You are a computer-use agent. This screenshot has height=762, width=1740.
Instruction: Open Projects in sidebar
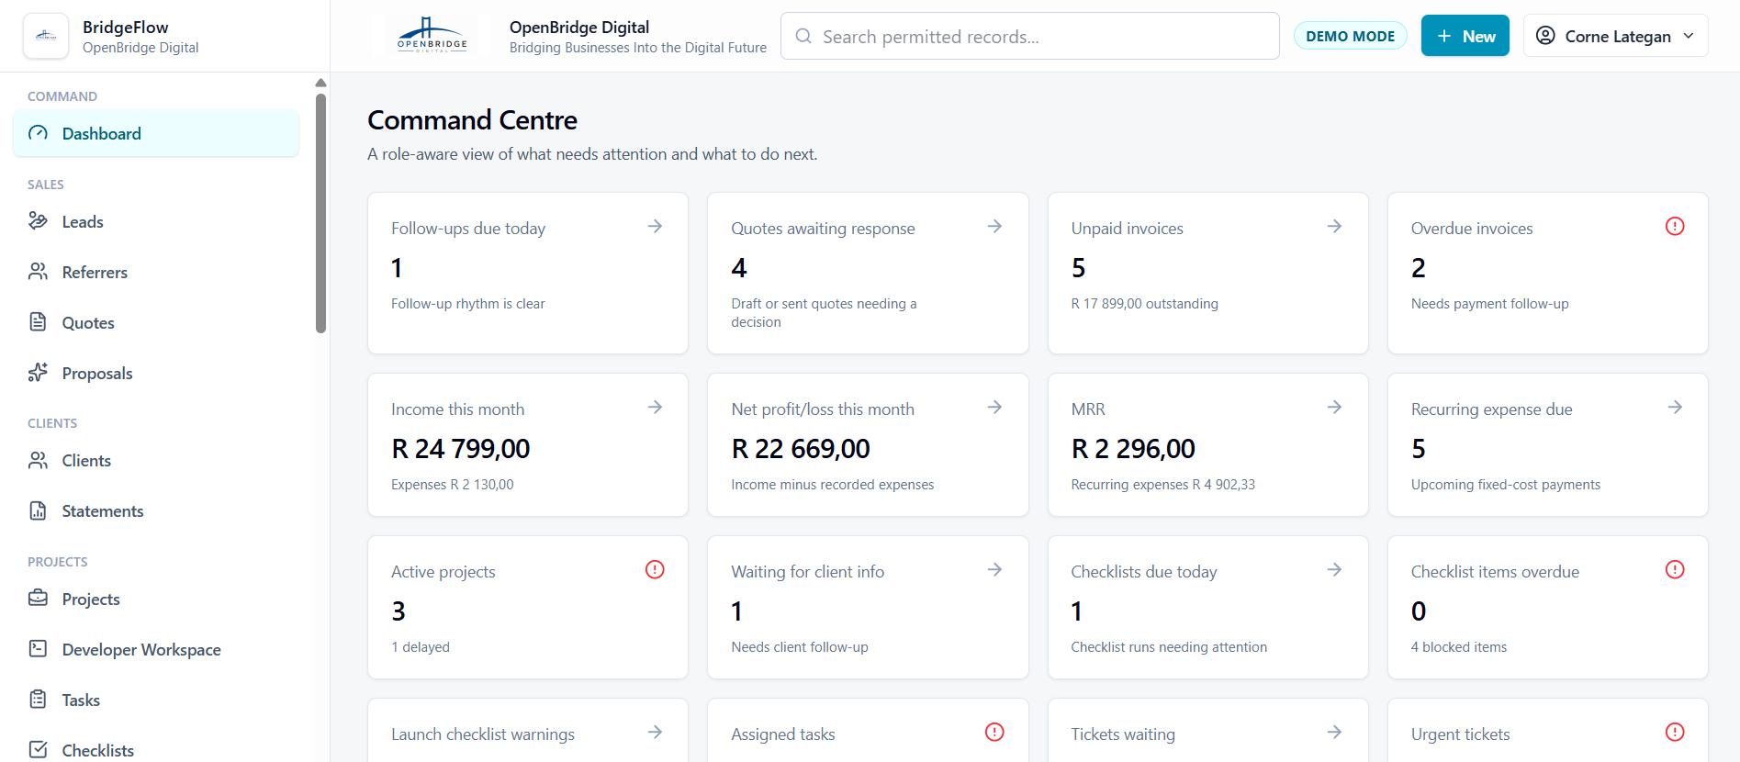pos(156,599)
